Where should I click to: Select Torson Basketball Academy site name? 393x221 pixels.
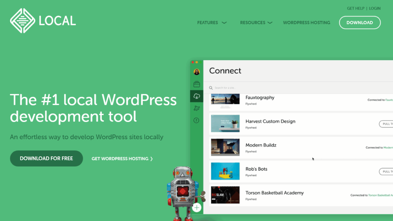274,193
